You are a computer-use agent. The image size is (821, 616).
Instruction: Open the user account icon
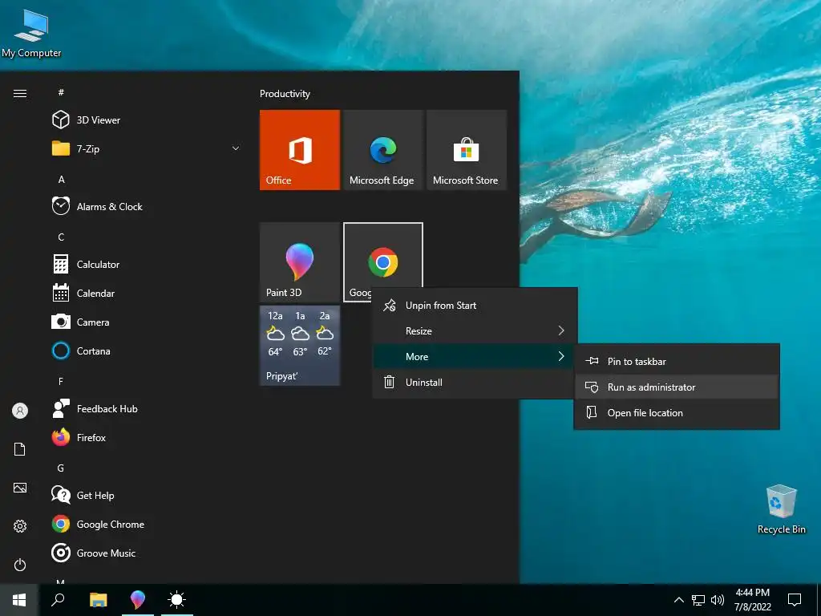click(x=20, y=411)
